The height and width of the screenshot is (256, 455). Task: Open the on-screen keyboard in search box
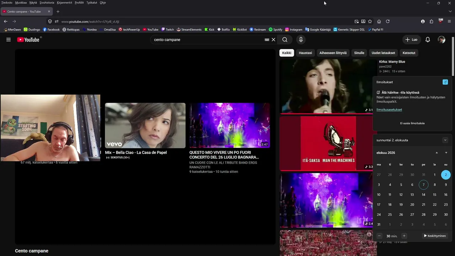pyautogui.click(x=267, y=40)
